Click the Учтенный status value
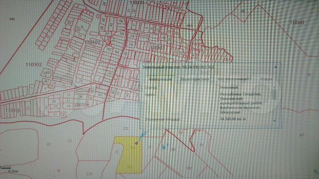The height and width of the screenshot is (179, 319). coord(229,88)
